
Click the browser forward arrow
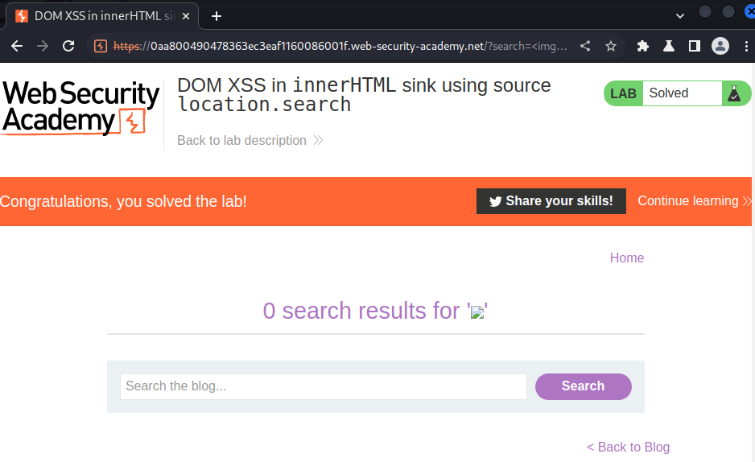(x=43, y=46)
